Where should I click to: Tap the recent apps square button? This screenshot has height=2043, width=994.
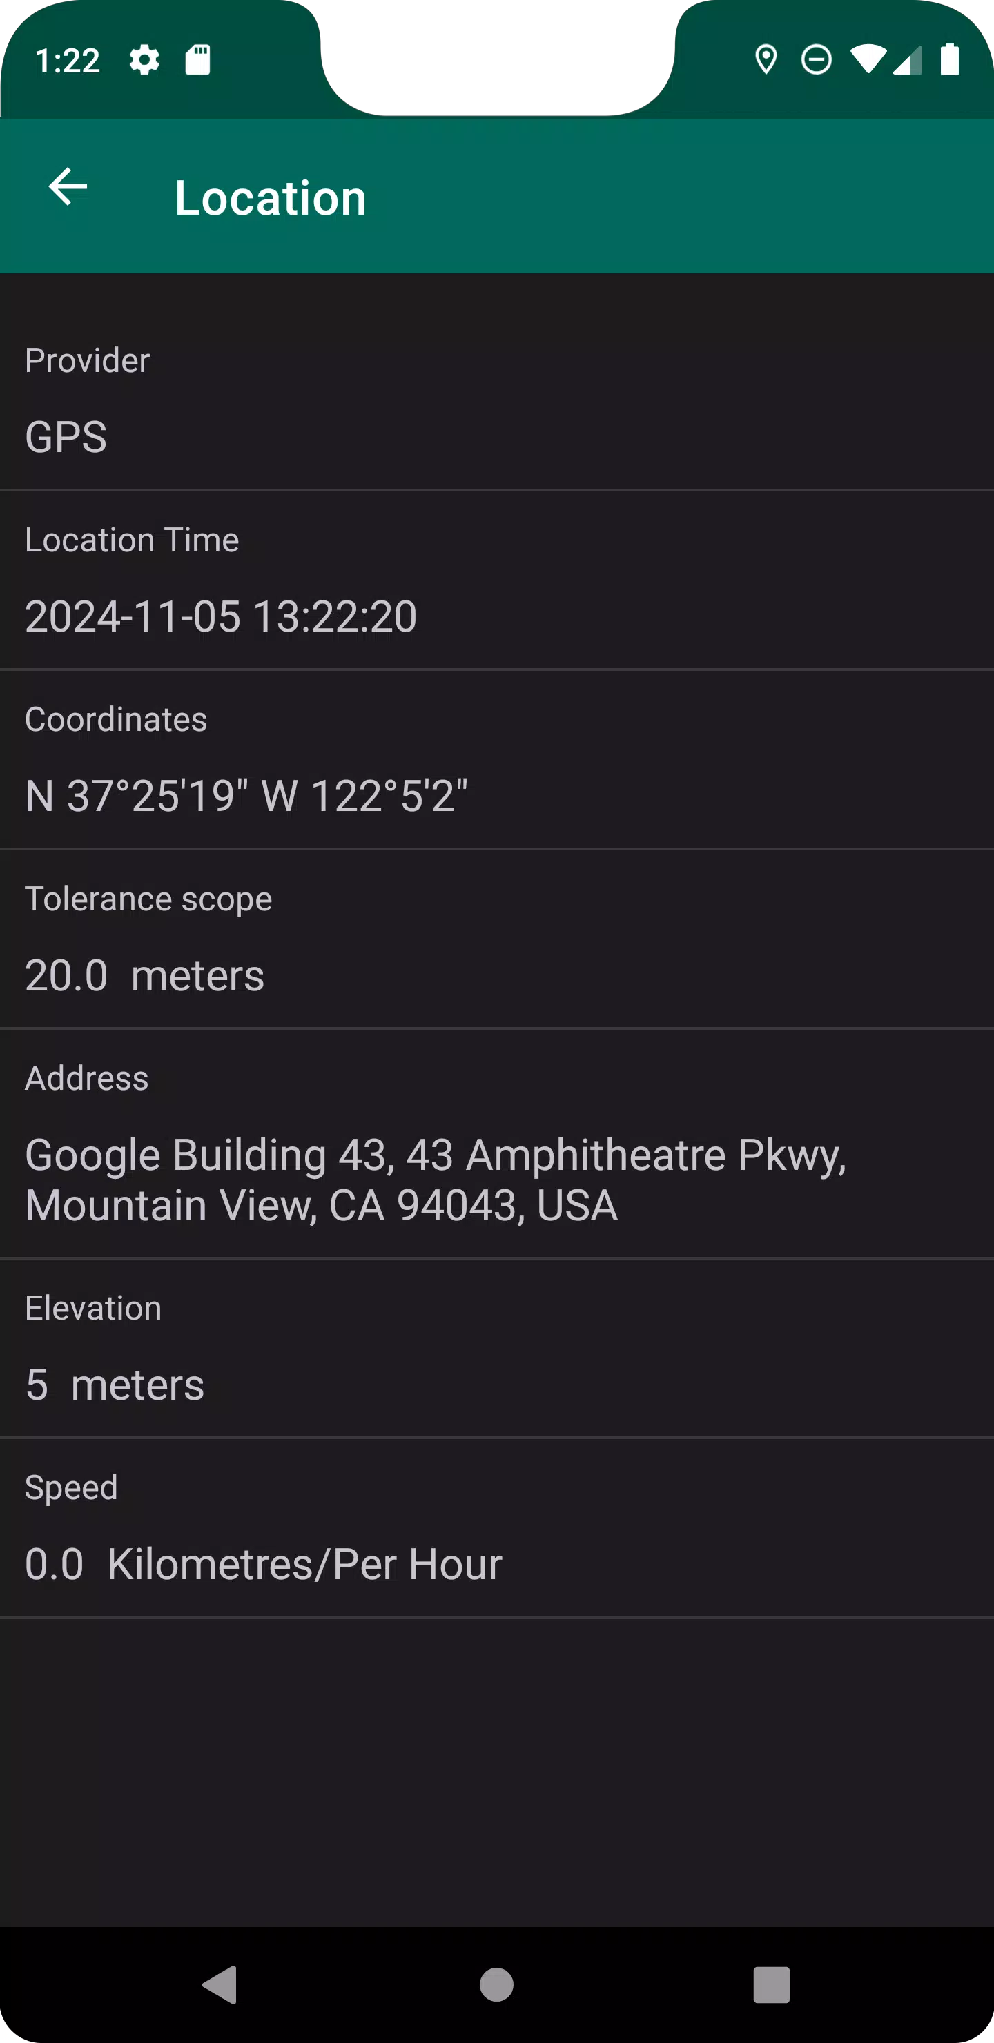(771, 1985)
